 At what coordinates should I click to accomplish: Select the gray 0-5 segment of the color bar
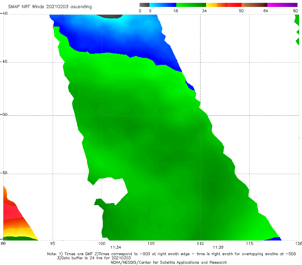(x=144, y=5)
